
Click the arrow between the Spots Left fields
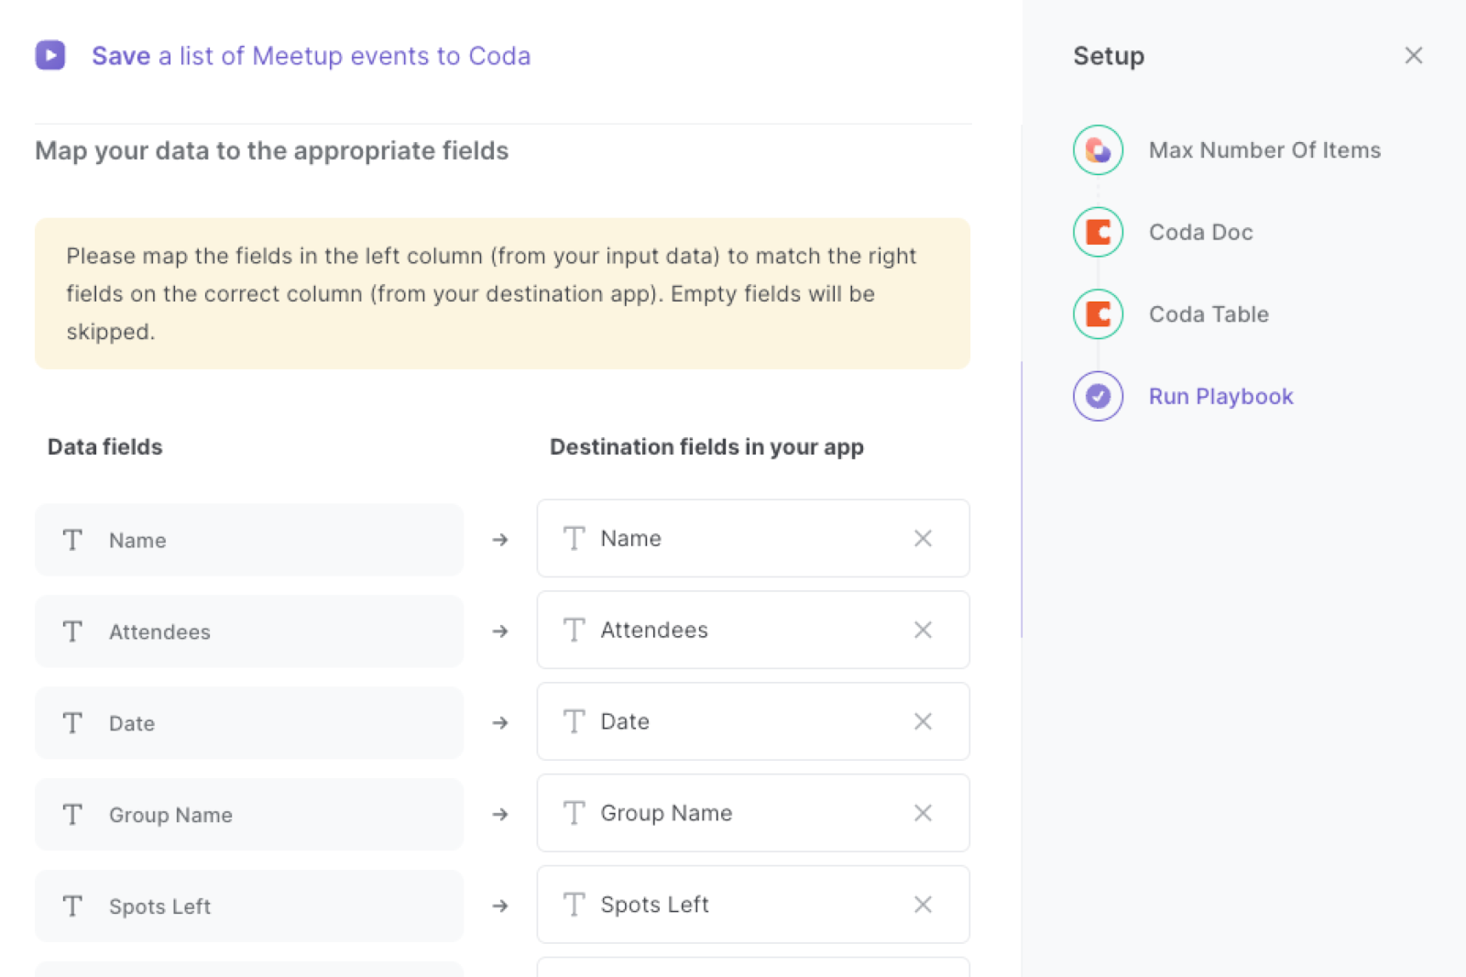point(500,906)
